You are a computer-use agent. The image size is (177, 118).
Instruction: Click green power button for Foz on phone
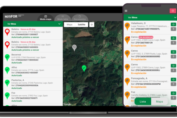(173, 93)
